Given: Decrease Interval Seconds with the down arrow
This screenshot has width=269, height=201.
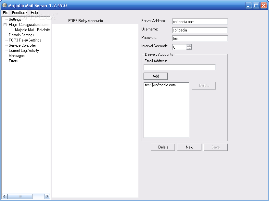Looking at the screenshot, I should click(x=189, y=48).
